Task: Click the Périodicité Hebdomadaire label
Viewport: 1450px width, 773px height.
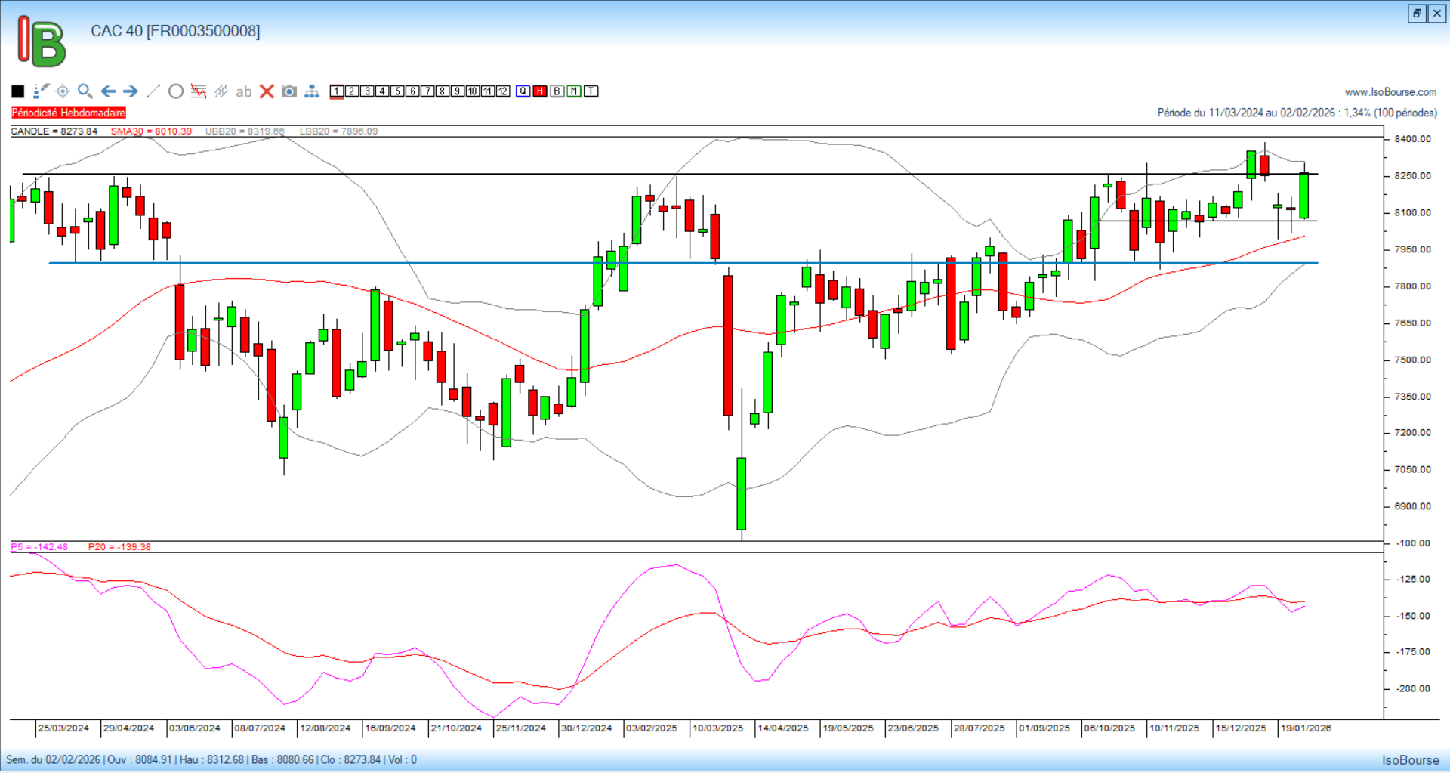Action: pos(68,113)
